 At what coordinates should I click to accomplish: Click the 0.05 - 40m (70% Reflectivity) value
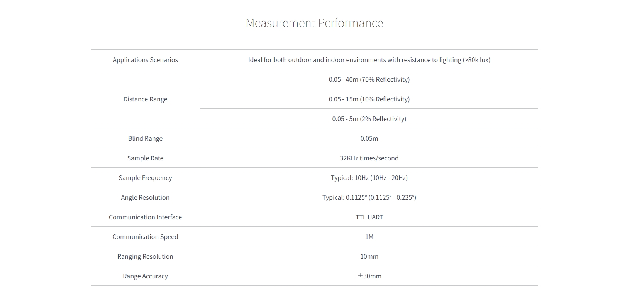coord(369,79)
